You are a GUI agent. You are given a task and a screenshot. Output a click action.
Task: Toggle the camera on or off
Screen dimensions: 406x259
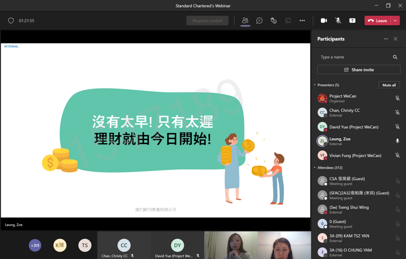tap(324, 21)
